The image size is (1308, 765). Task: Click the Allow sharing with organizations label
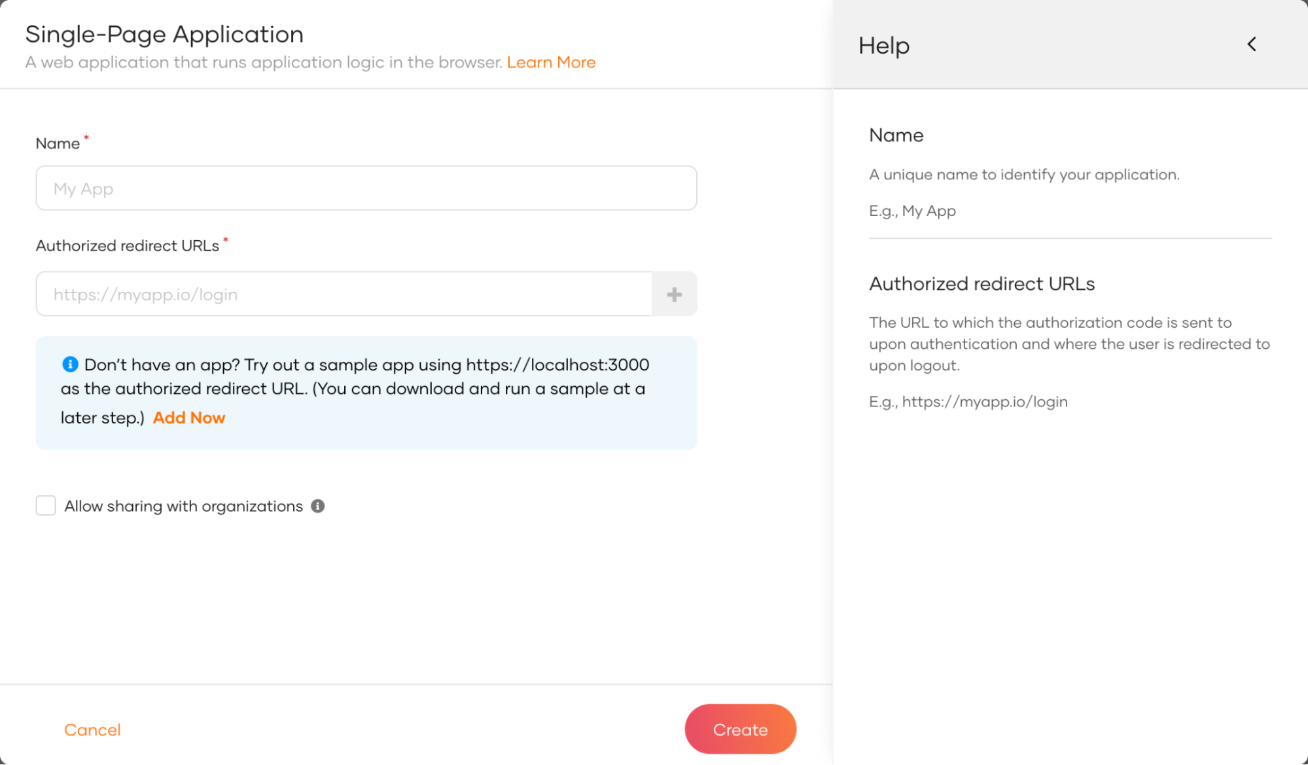(182, 505)
